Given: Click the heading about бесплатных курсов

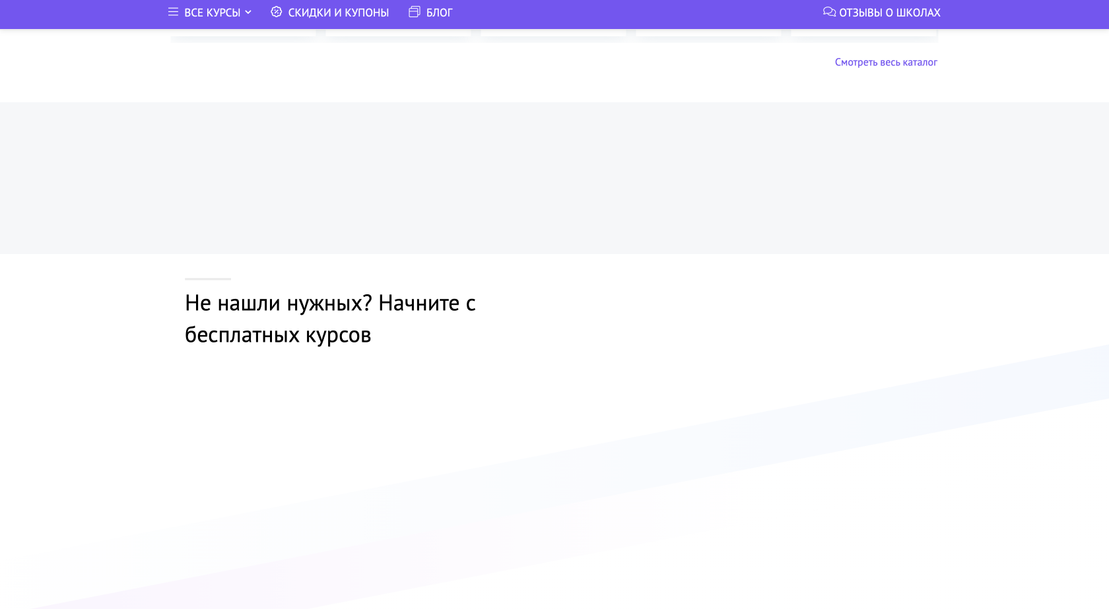Looking at the screenshot, I should coord(330,319).
